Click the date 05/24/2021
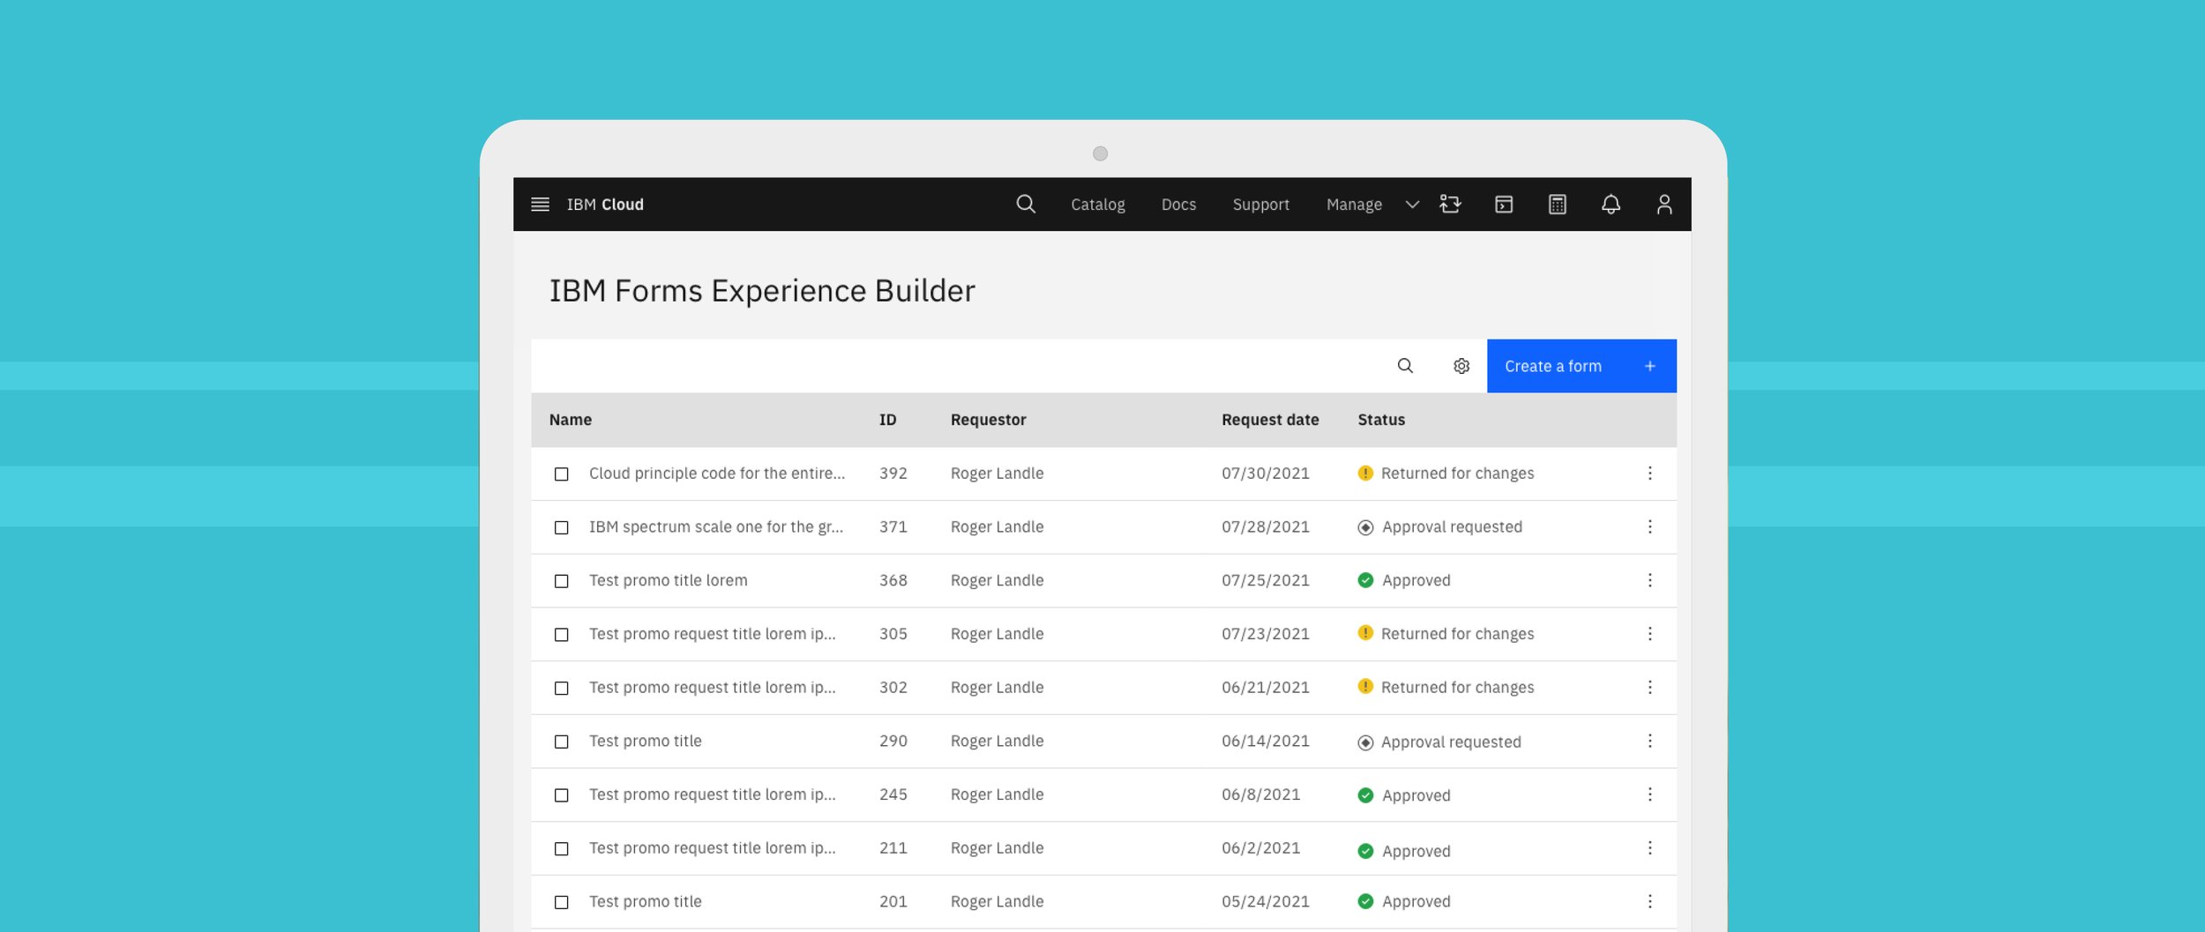2205x932 pixels. 1265,901
